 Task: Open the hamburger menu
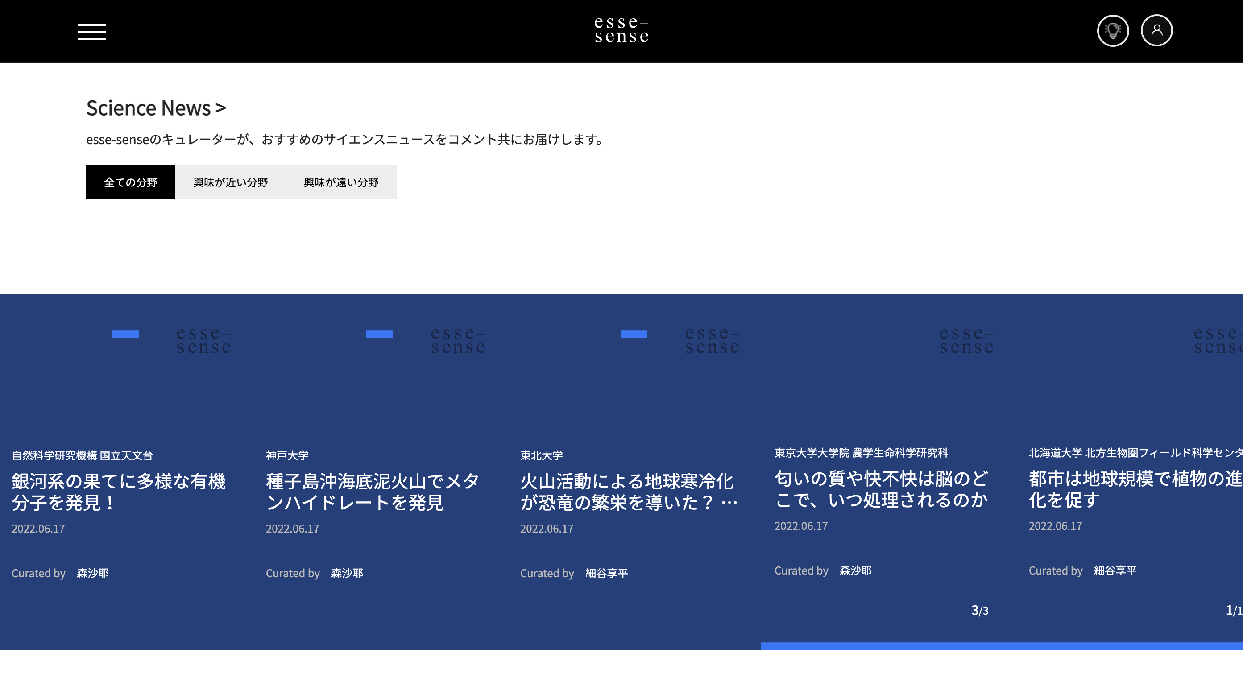pos(91,31)
